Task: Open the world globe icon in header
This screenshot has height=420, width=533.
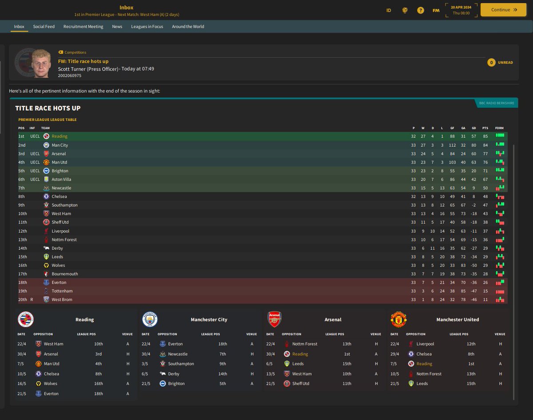Action: [405, 10]
